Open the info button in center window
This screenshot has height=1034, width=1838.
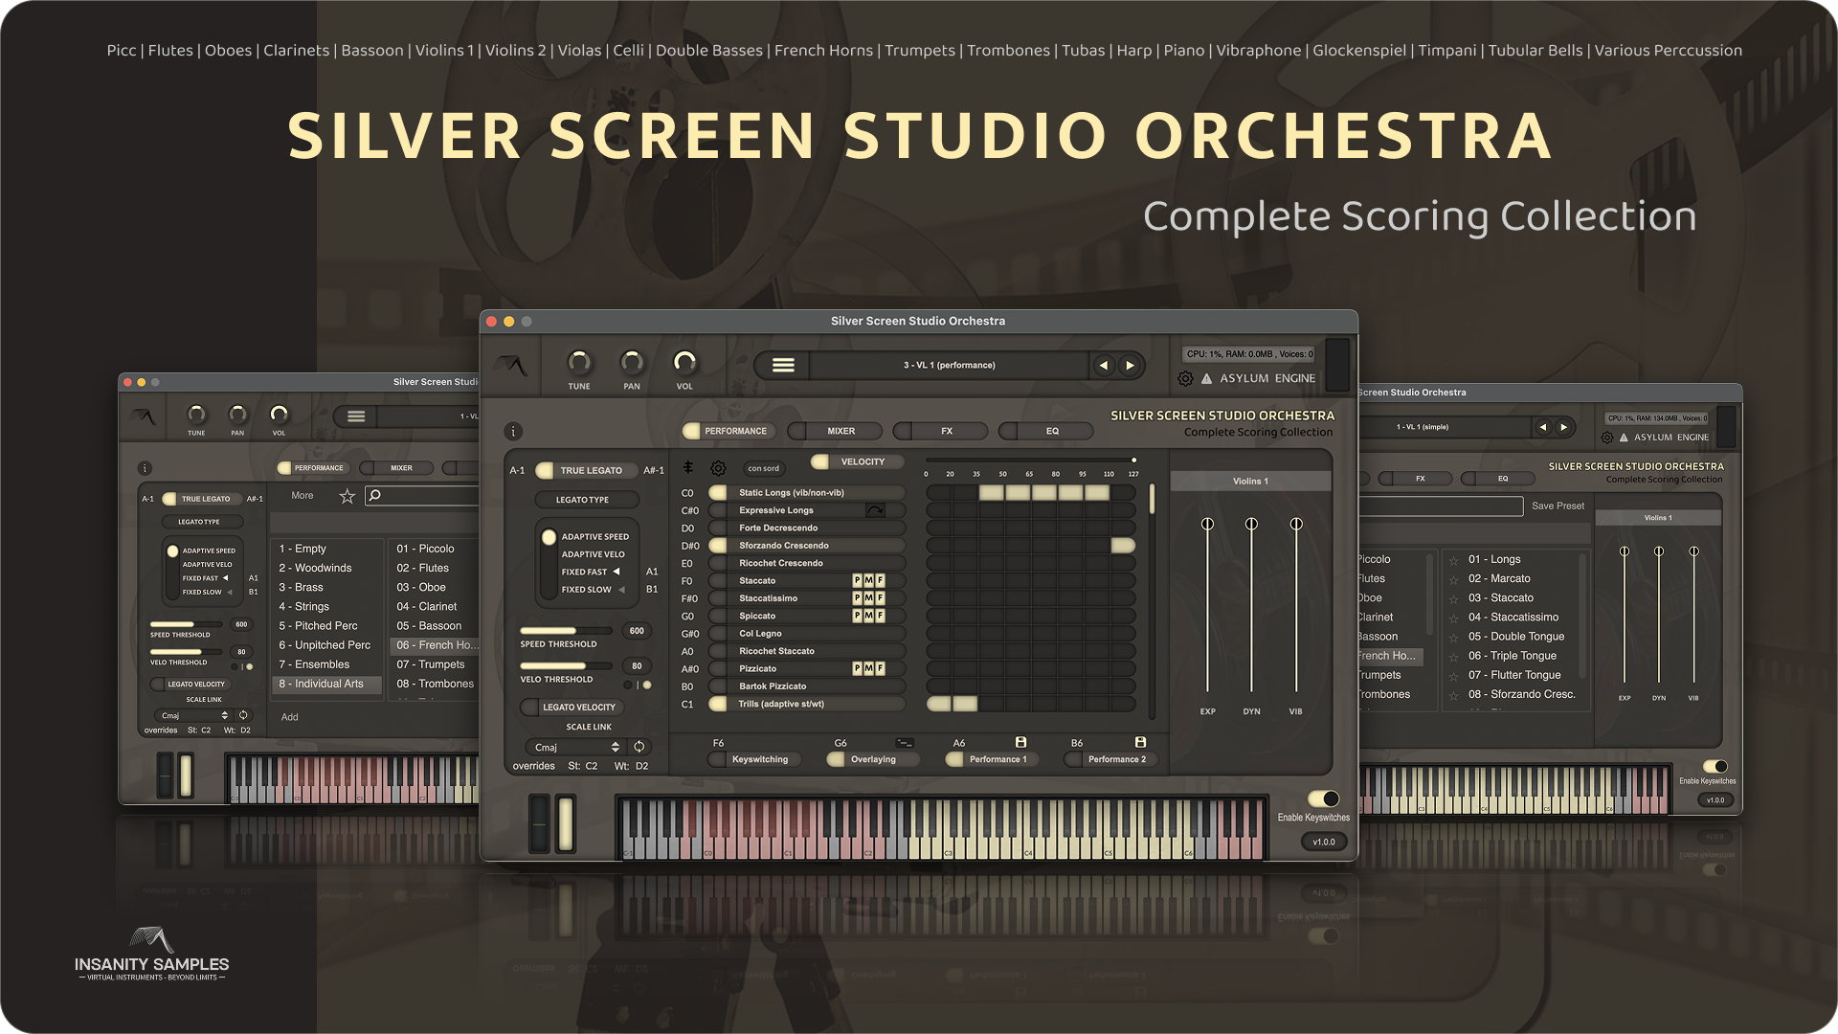[x=513, y=431]
